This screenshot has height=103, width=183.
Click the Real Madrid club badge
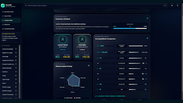point(82,50)
